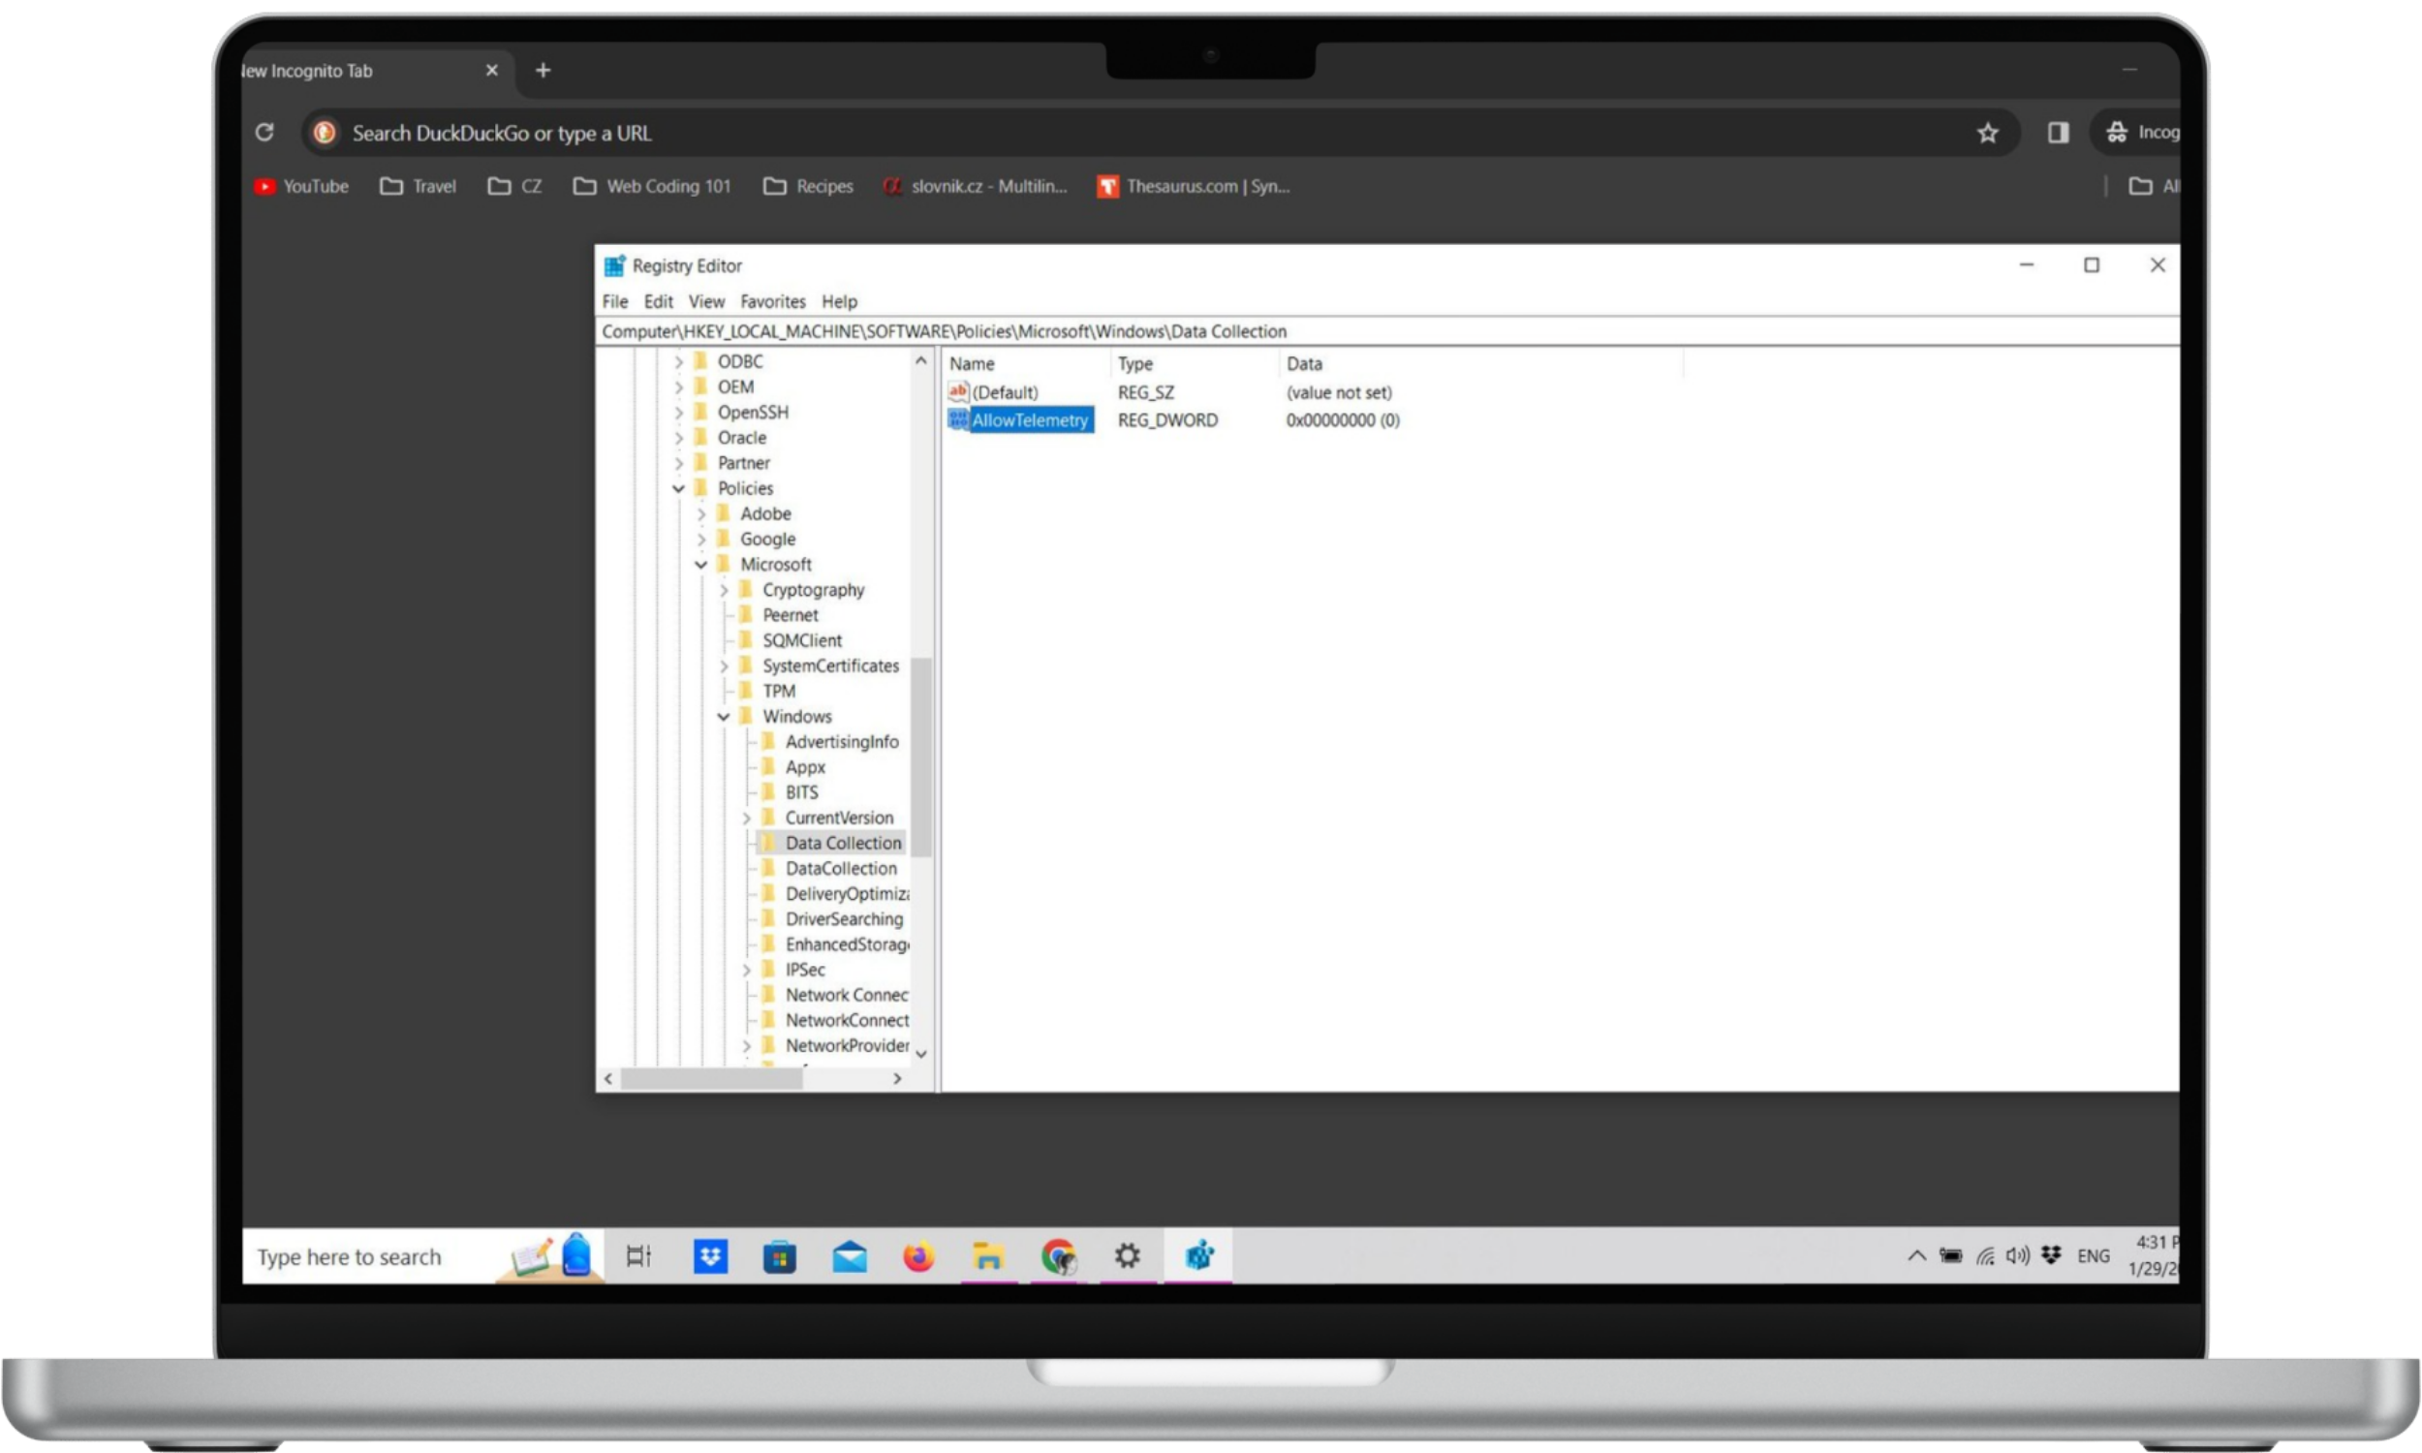Click the Registry Editor taskbar icon

click(1198, 1255)
